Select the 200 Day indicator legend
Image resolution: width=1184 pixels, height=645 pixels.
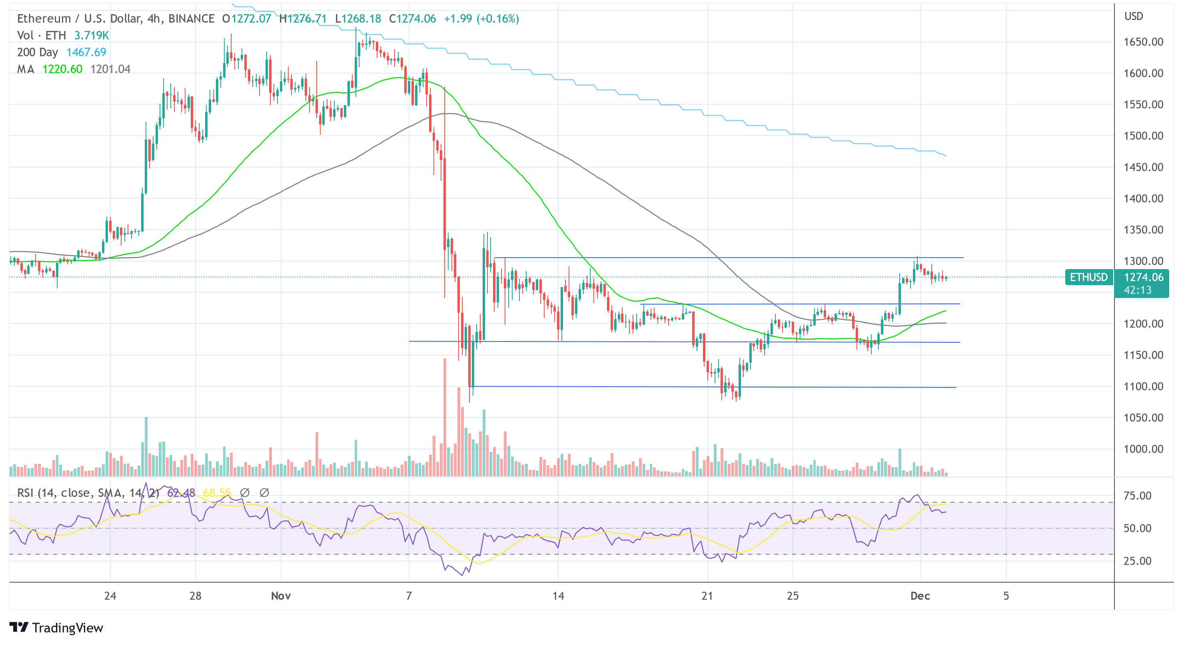[37, 52]
